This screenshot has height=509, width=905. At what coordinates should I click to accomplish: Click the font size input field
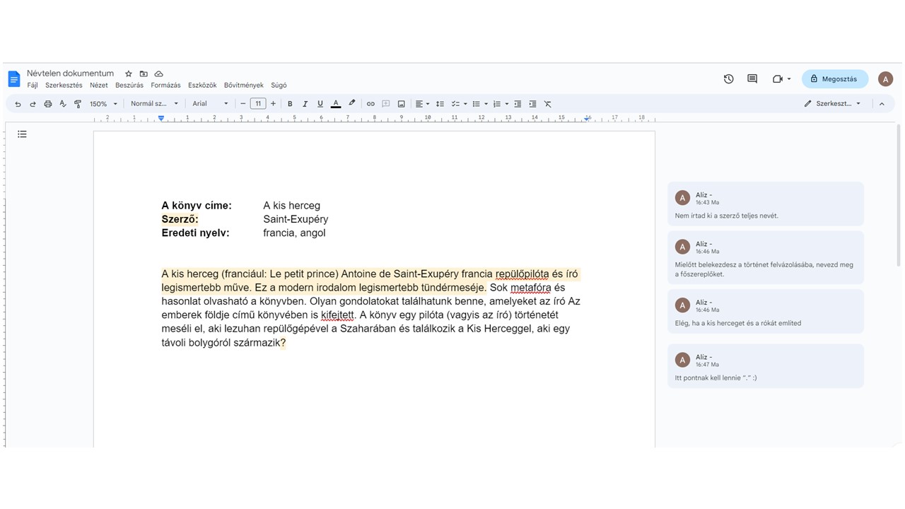coord(258,104)
